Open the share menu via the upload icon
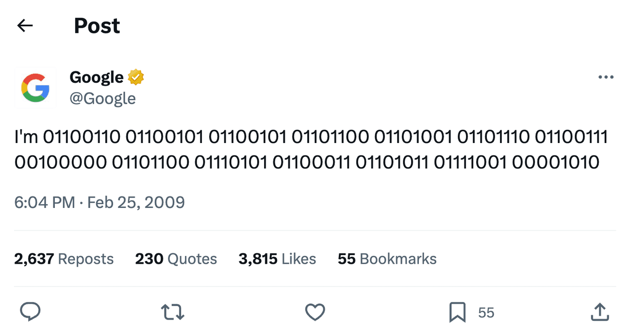Image resolution: width=631 pixels, height=334 pixels. (x=600, y=313)
